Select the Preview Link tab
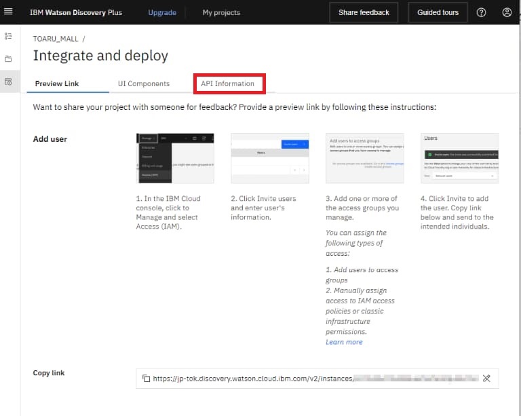The image size is (521, 416). point(57,83)
